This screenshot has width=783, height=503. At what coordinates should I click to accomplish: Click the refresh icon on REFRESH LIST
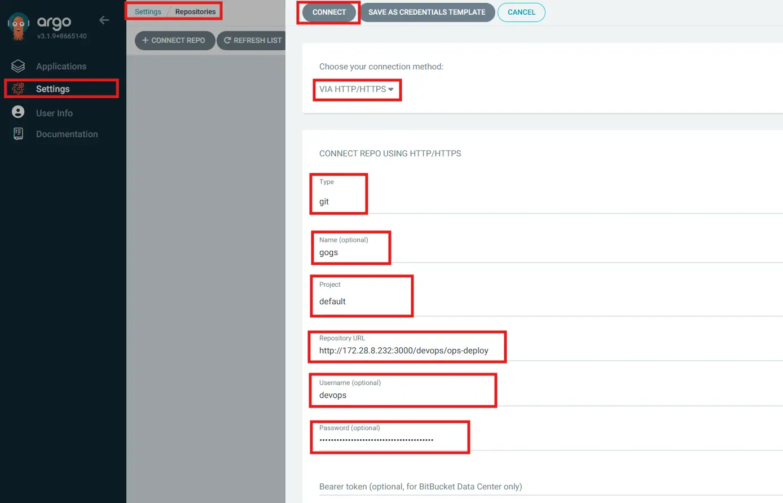pos(227,40)
